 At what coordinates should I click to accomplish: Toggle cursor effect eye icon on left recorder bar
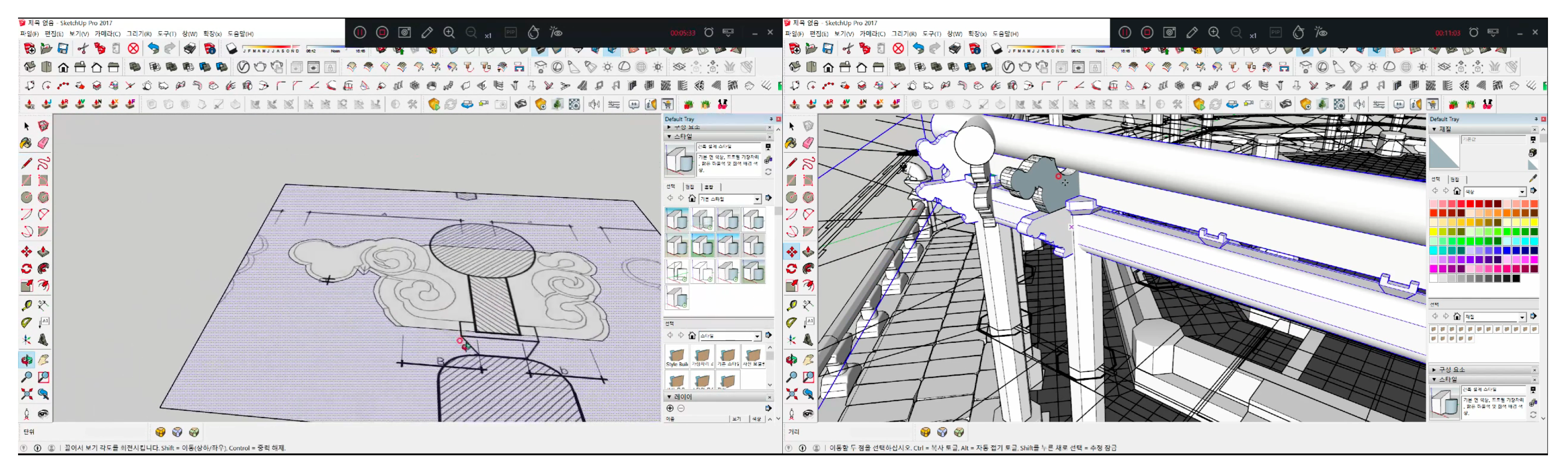[556, 32]
